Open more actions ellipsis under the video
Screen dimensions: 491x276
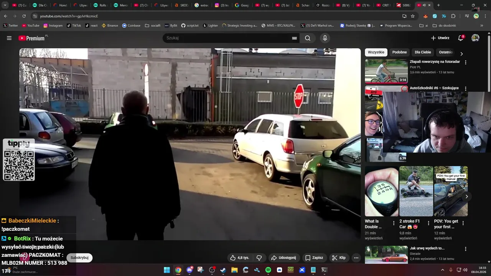[356, 258]
